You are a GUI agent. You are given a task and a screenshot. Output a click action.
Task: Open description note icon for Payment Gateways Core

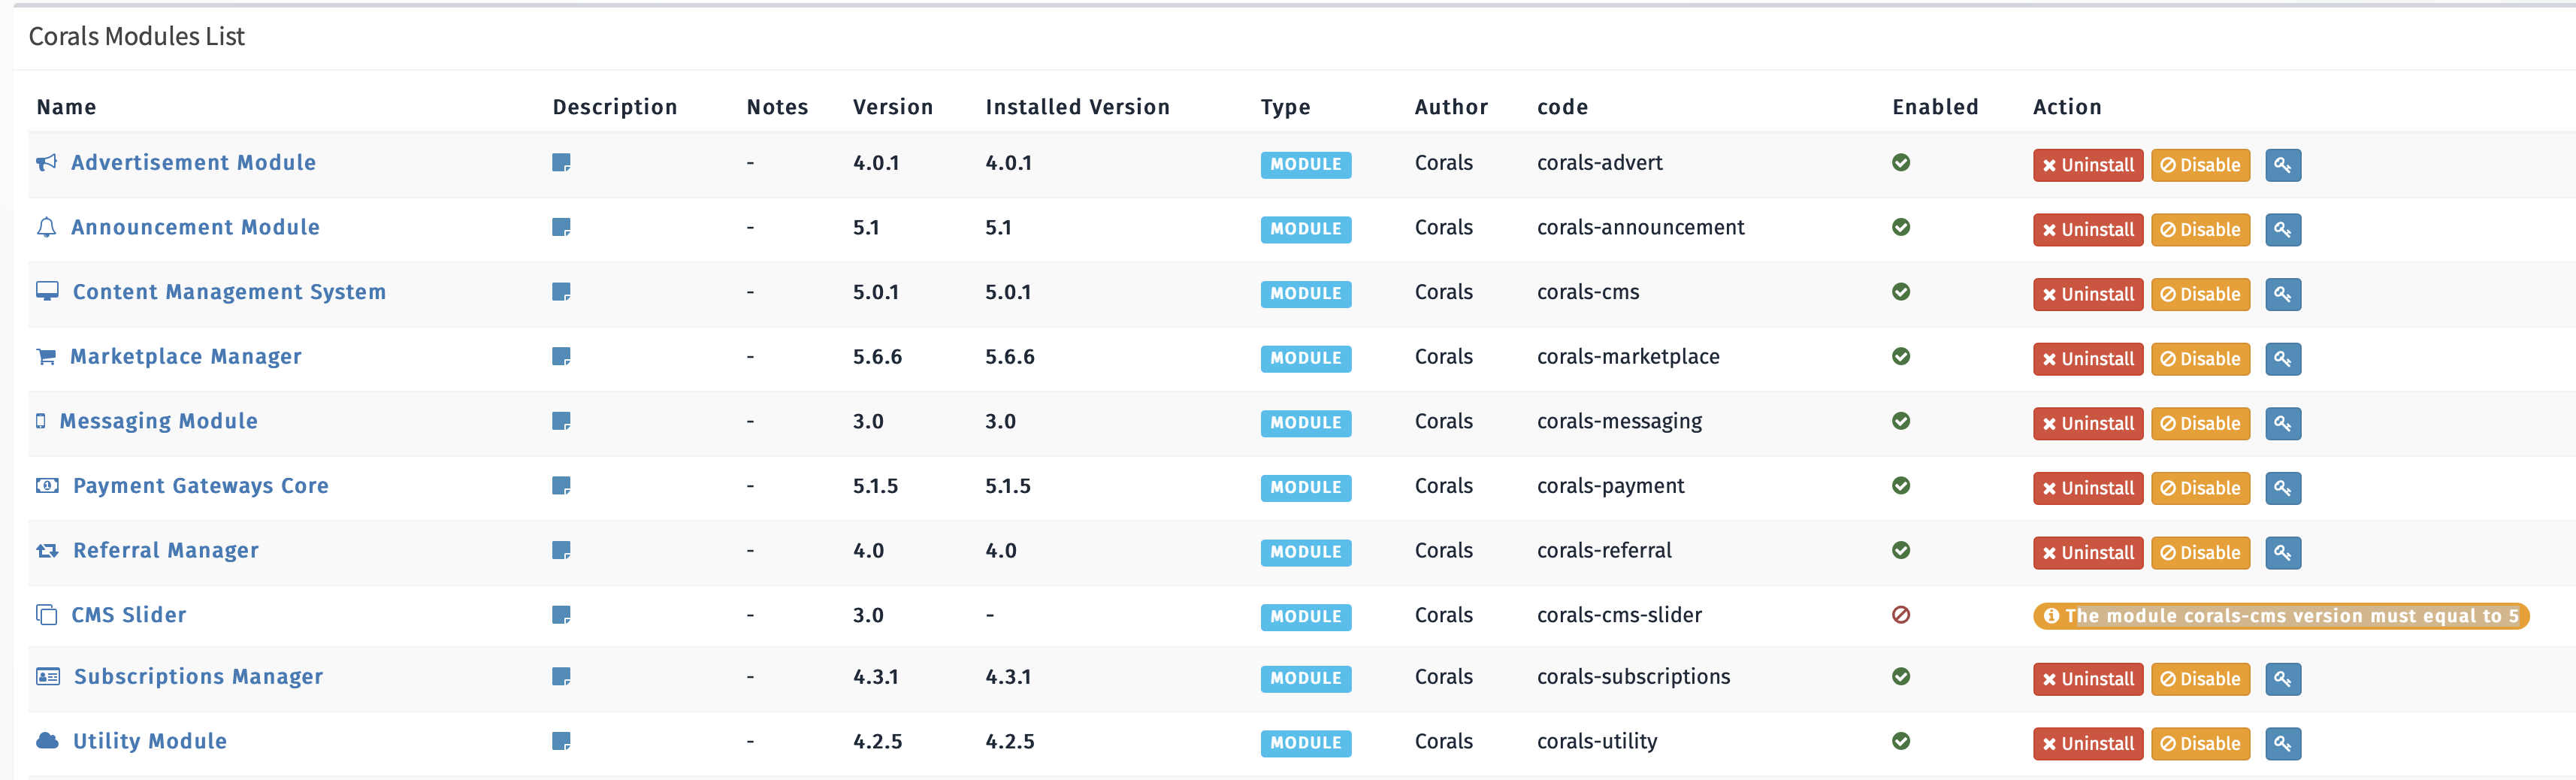click(561, 486)
